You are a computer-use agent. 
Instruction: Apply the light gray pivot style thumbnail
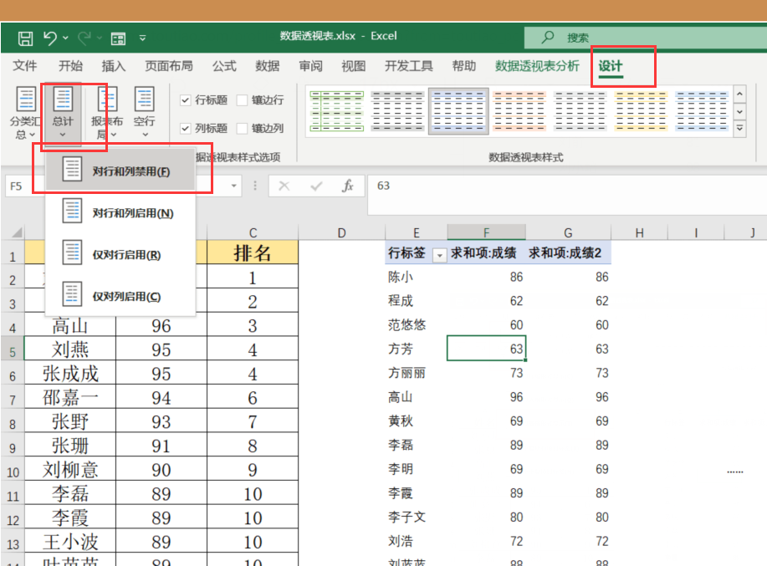click(580, 111)
